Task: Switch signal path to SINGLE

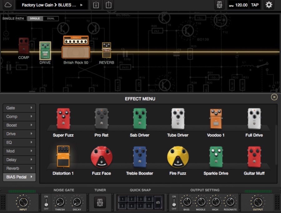Action: 35,18
